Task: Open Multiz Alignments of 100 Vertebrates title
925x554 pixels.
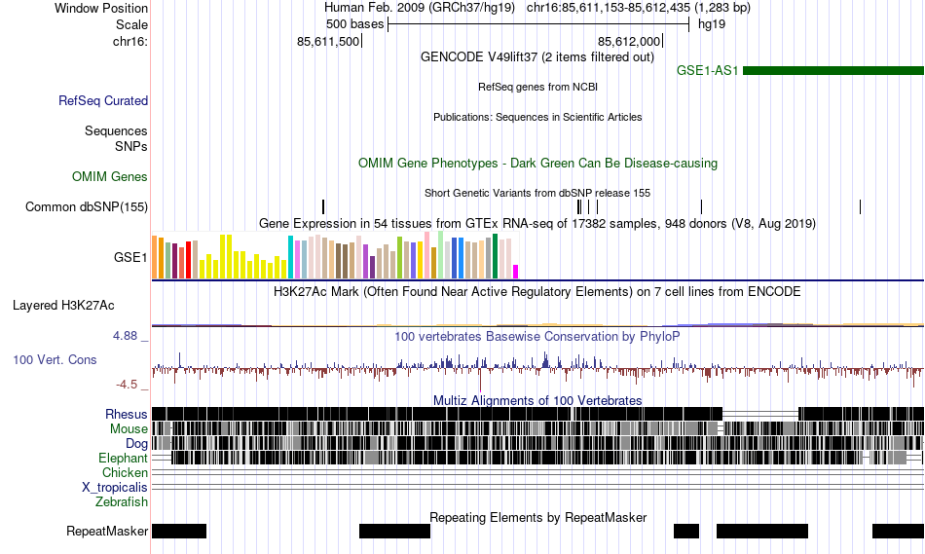Action: click(x=537, y=400)
